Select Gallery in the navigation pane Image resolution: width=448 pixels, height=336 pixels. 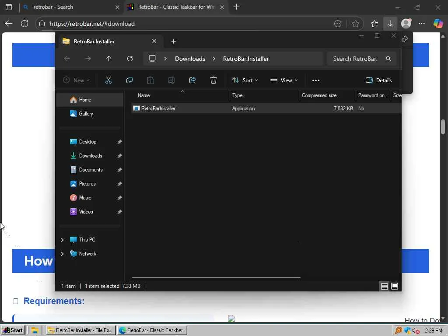90,114
